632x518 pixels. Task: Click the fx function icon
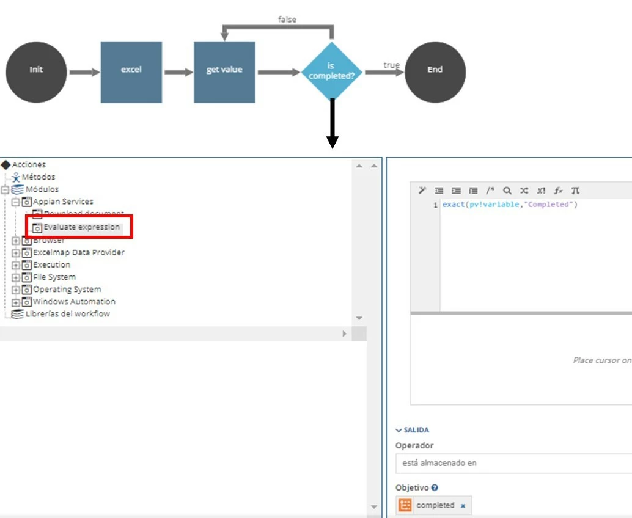[558, 191]
